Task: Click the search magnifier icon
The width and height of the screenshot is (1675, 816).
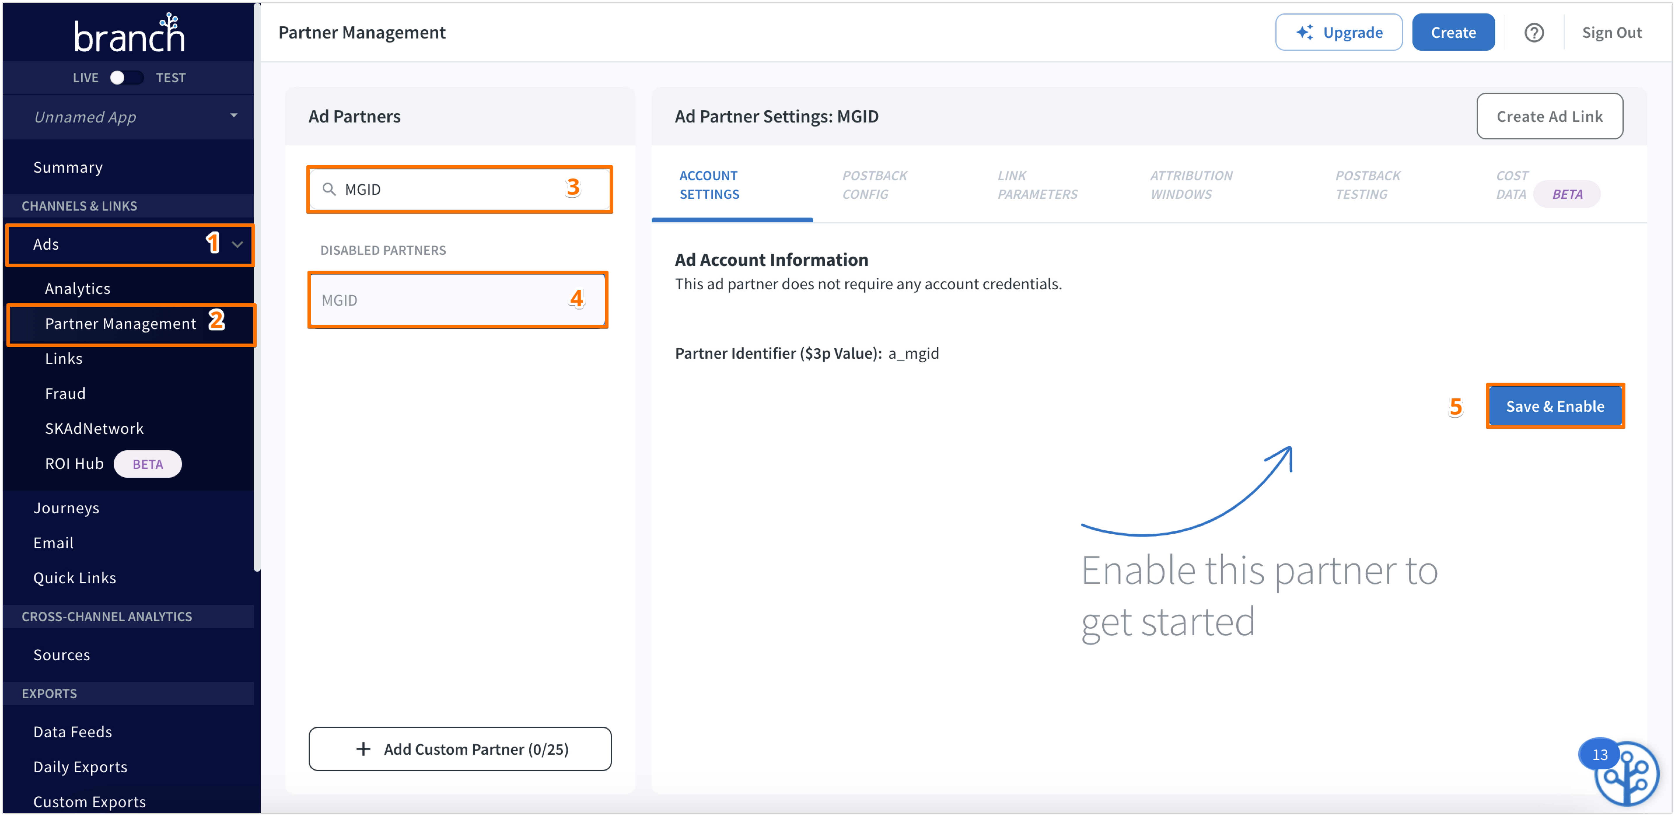Action: pos(330,189)
